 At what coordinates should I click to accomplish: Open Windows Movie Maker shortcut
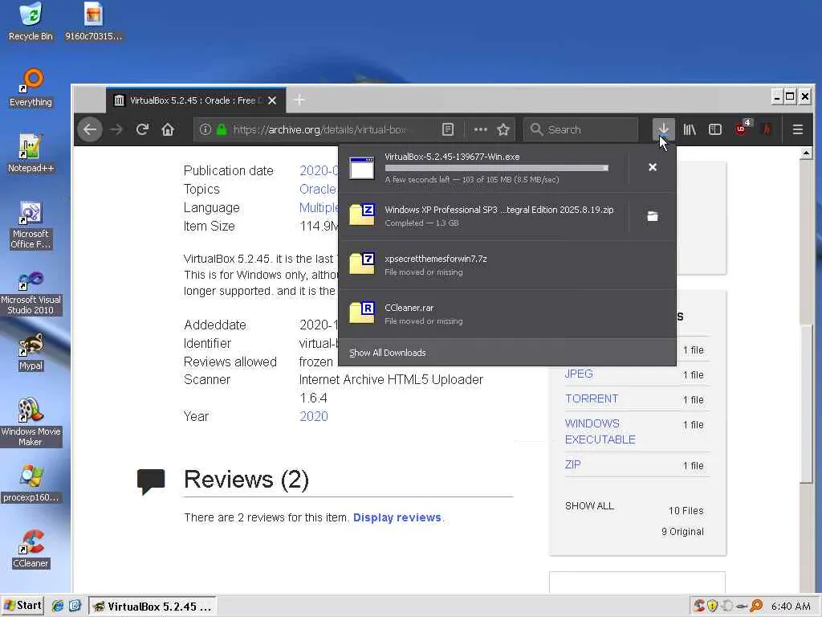pyautogui.click(x=31, y=422)
